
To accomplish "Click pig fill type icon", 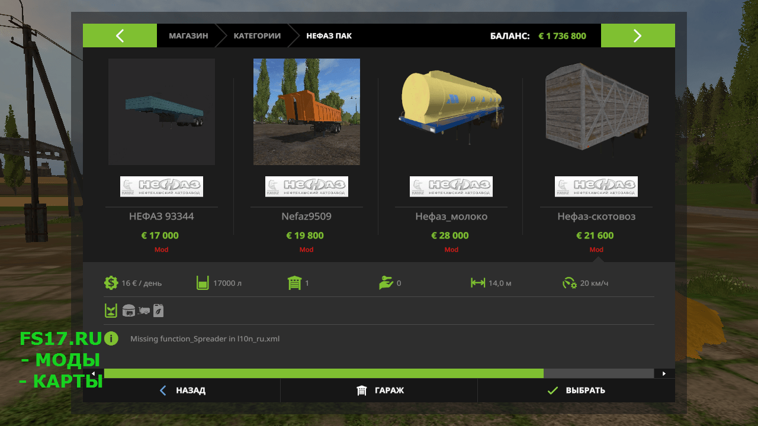I will point(144,311).
